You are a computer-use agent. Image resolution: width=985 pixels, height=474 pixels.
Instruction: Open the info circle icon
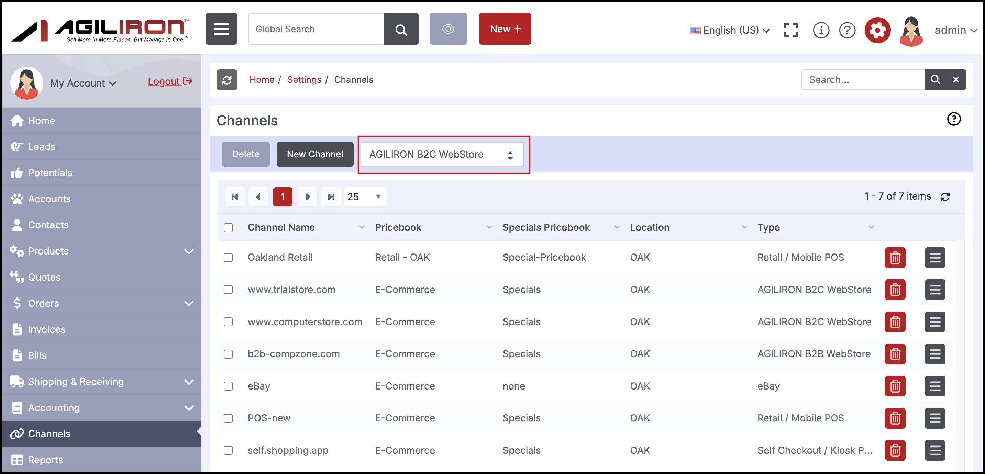click(x=821, y=30)
